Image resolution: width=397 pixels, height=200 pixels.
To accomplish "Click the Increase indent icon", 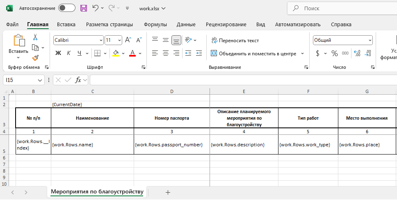I will coord(199,53).
